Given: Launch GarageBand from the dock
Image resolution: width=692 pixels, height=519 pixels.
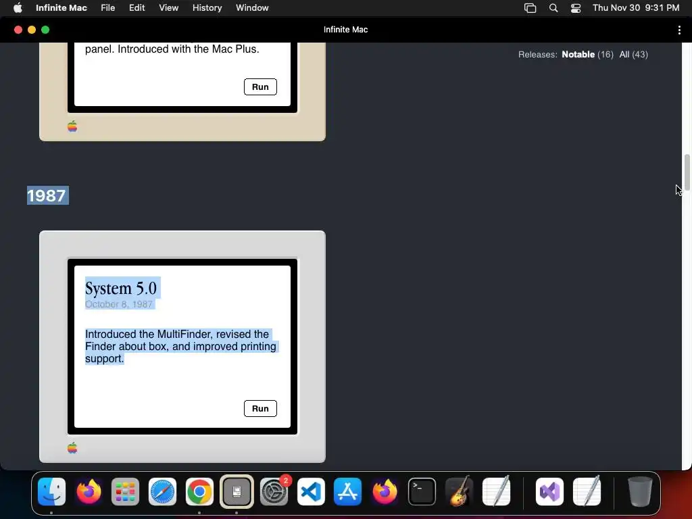Looking at the screenshot, I should (459, 491).
